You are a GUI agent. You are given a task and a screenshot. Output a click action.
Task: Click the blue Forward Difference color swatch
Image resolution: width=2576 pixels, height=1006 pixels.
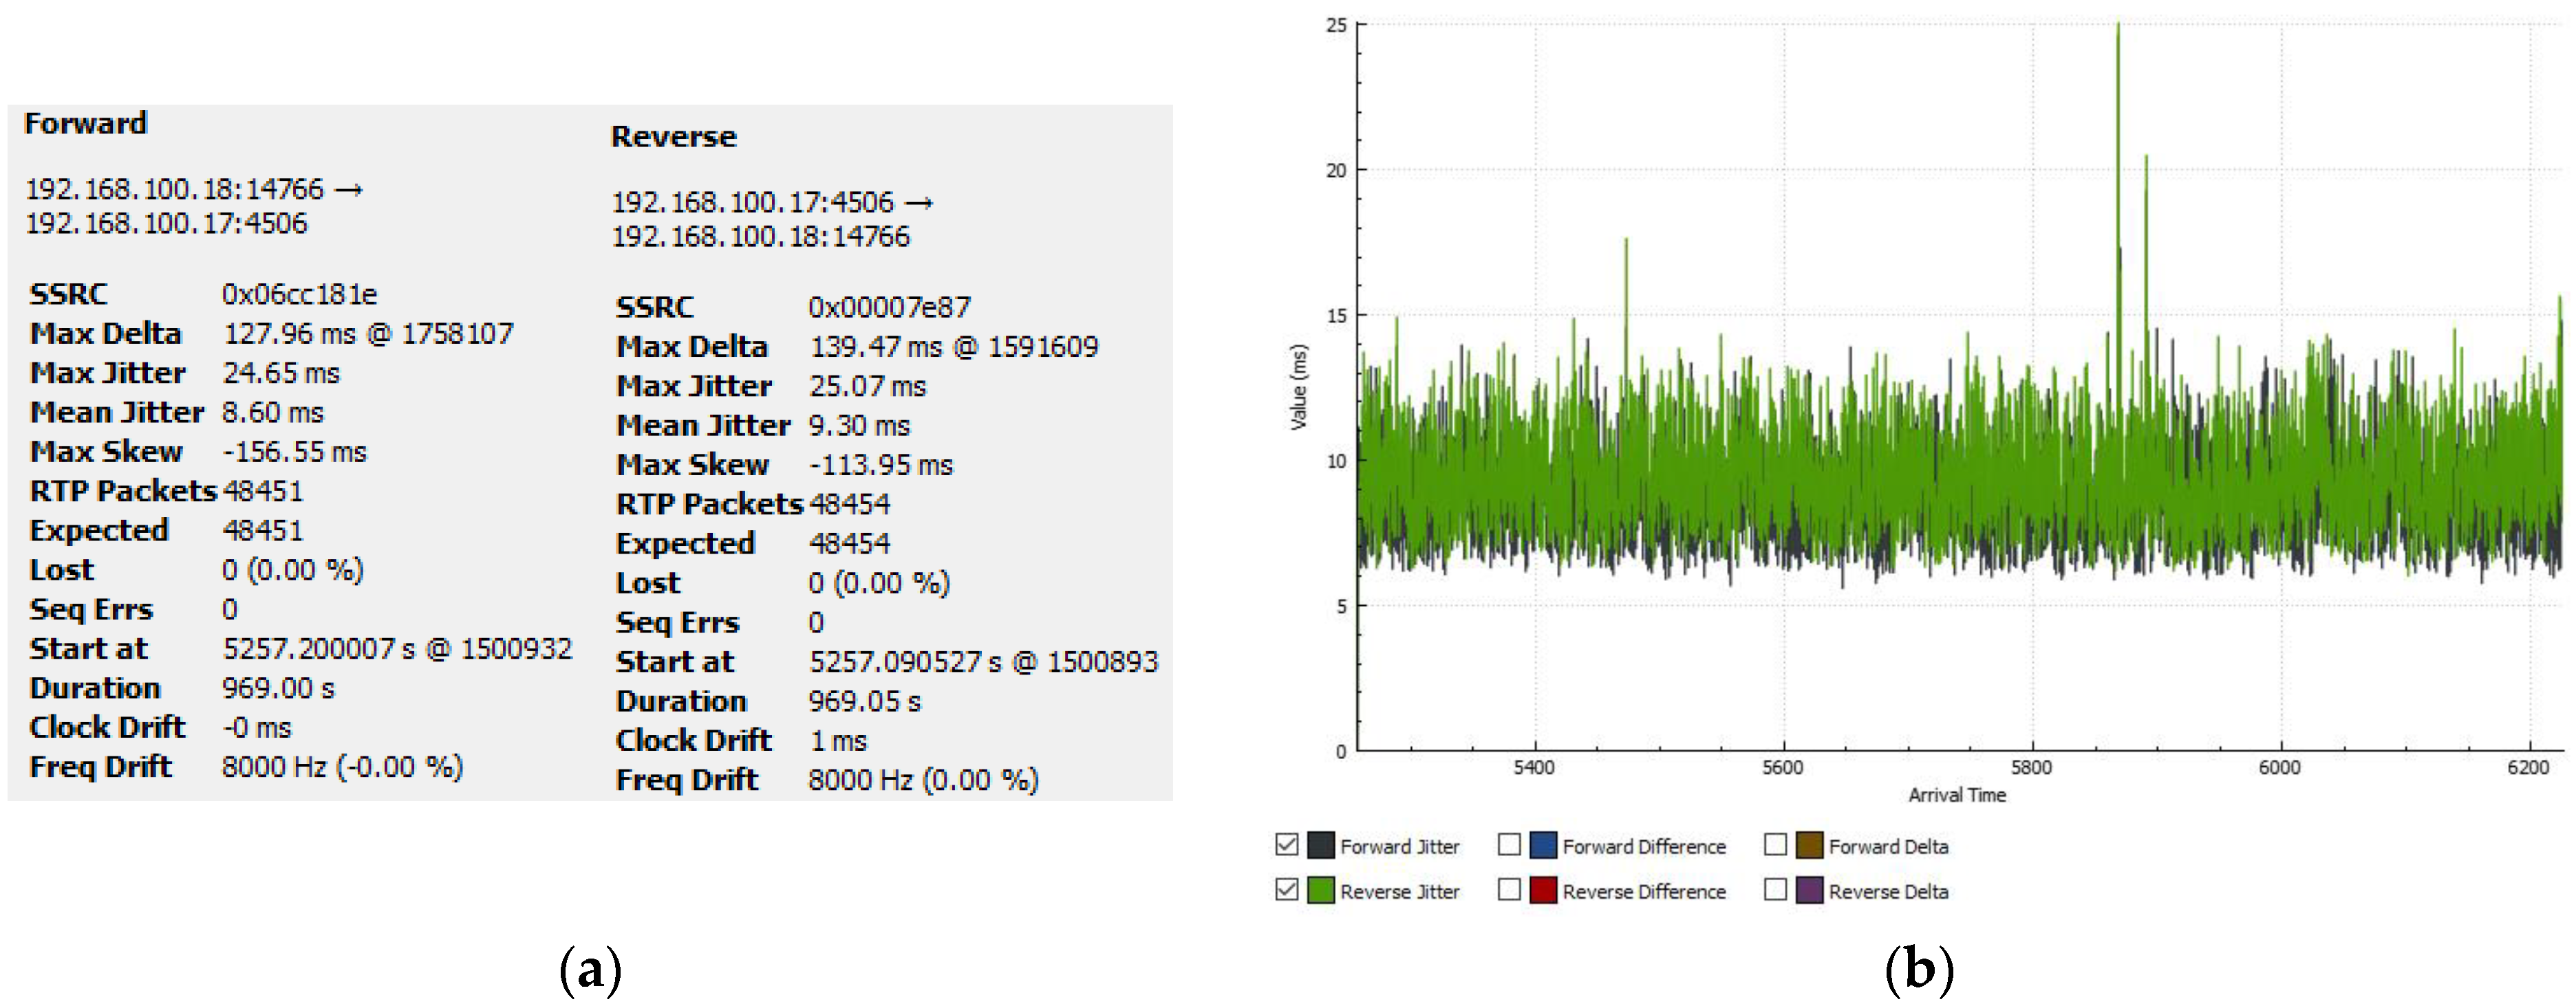[x=1543, y=845]
